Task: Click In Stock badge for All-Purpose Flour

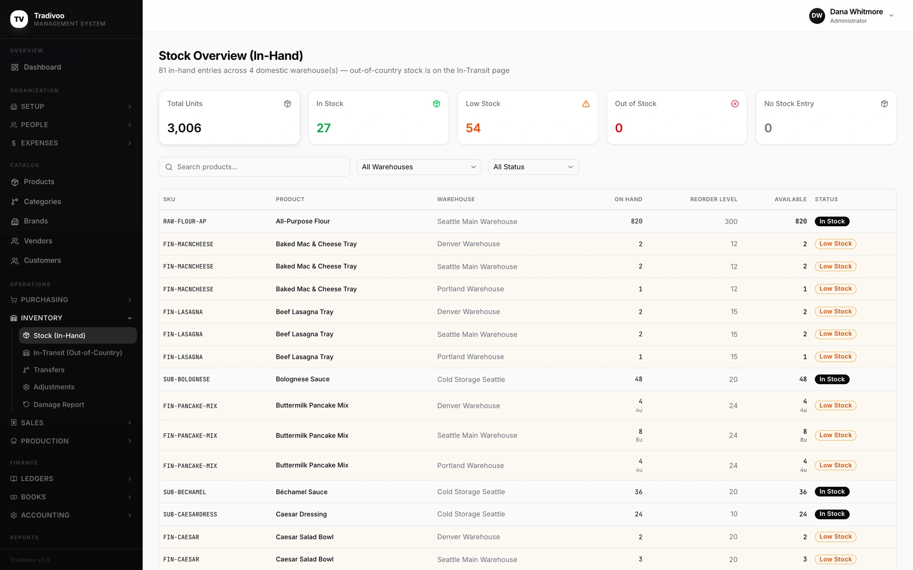Action: click(x=832, y=222)
